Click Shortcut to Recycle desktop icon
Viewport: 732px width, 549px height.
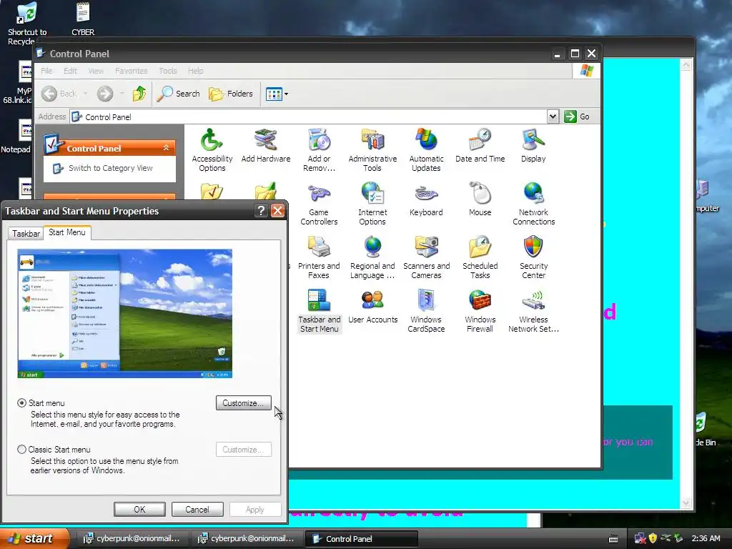(x=27, y=24)
